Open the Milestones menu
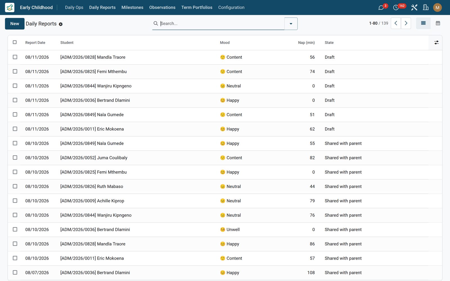 tap(132, 8)
